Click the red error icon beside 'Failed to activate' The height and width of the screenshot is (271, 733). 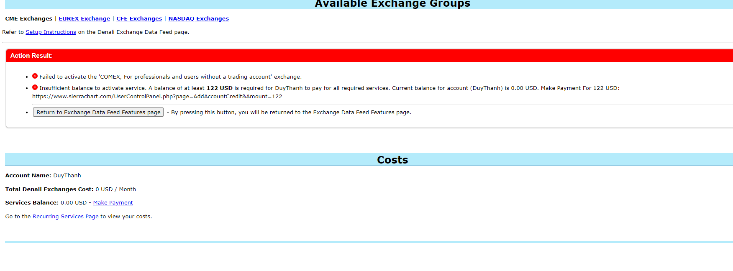(x=35, y=76)
